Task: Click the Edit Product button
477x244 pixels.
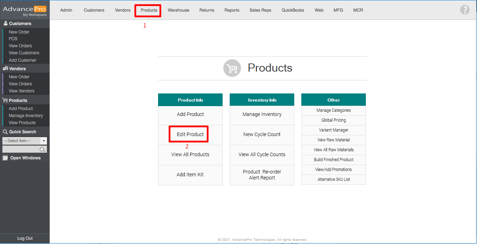Action: (x=190, y=134)
